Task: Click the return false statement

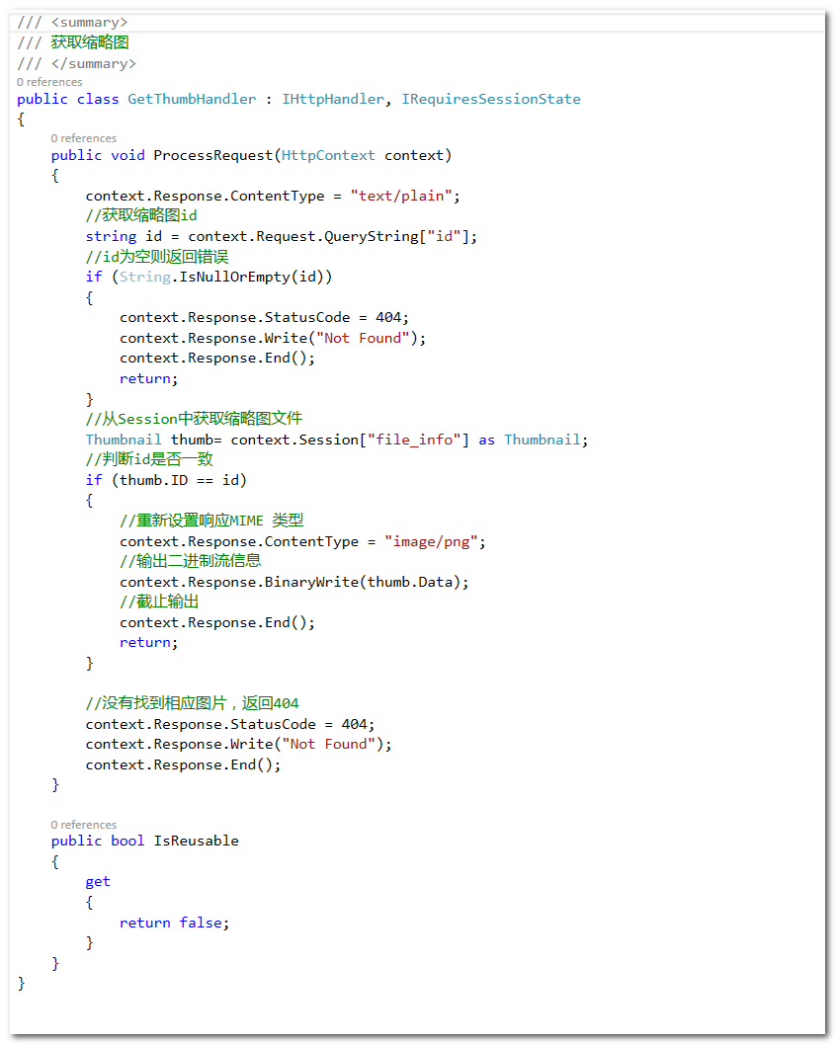Action: [x=173, y=923]
